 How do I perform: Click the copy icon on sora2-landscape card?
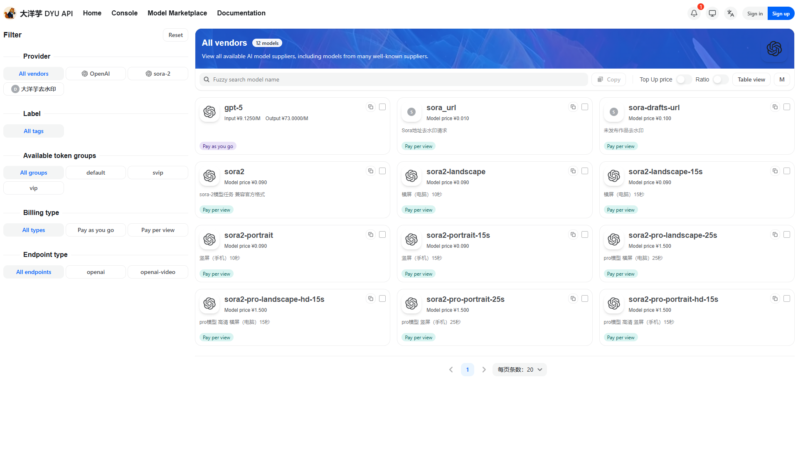pyautogui.click(x=573, y=171)
